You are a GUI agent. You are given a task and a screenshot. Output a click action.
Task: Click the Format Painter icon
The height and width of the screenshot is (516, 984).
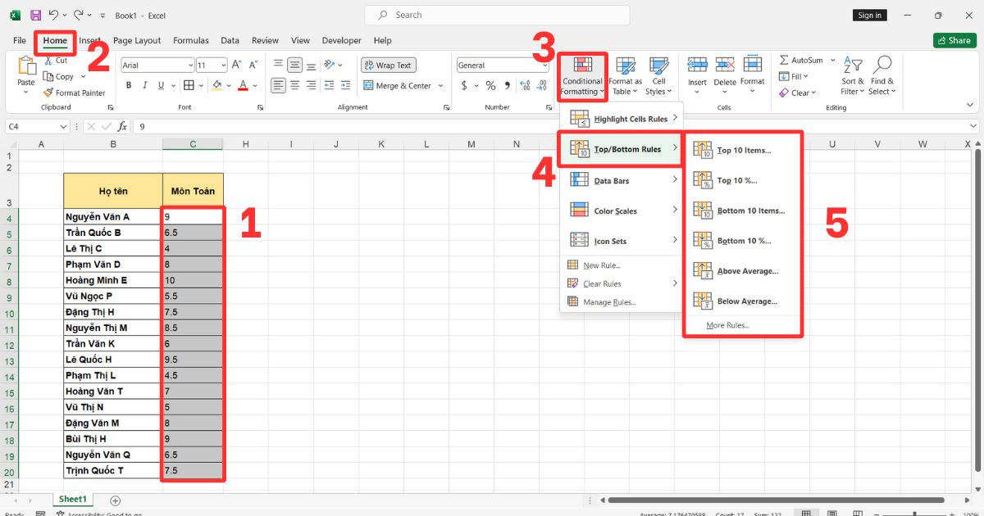pos(49,93)
